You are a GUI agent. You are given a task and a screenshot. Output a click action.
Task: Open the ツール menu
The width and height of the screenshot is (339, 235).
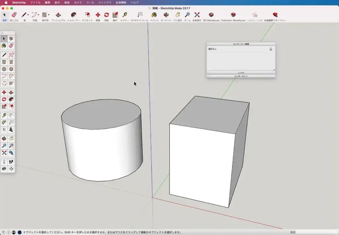(x=90, y=3)
